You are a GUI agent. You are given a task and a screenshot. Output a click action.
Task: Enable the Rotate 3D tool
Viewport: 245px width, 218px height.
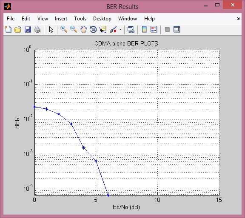[93, 29]
